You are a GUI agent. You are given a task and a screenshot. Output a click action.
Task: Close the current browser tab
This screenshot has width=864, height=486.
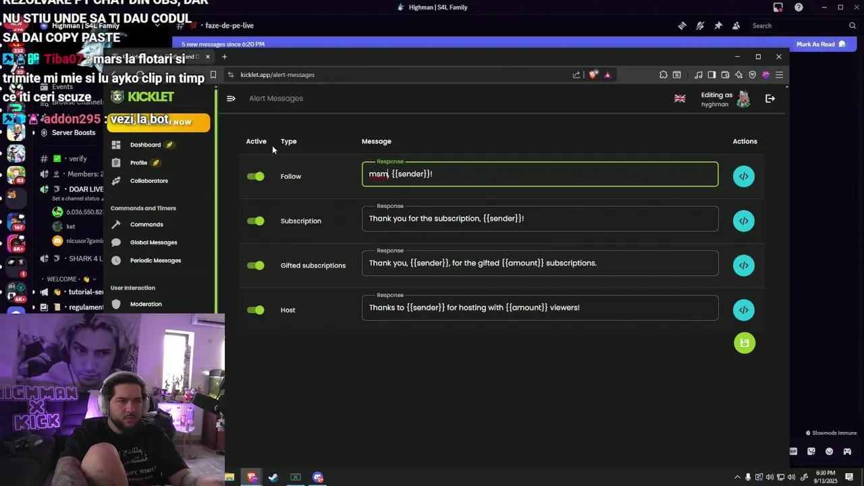[x=208, y=57]
